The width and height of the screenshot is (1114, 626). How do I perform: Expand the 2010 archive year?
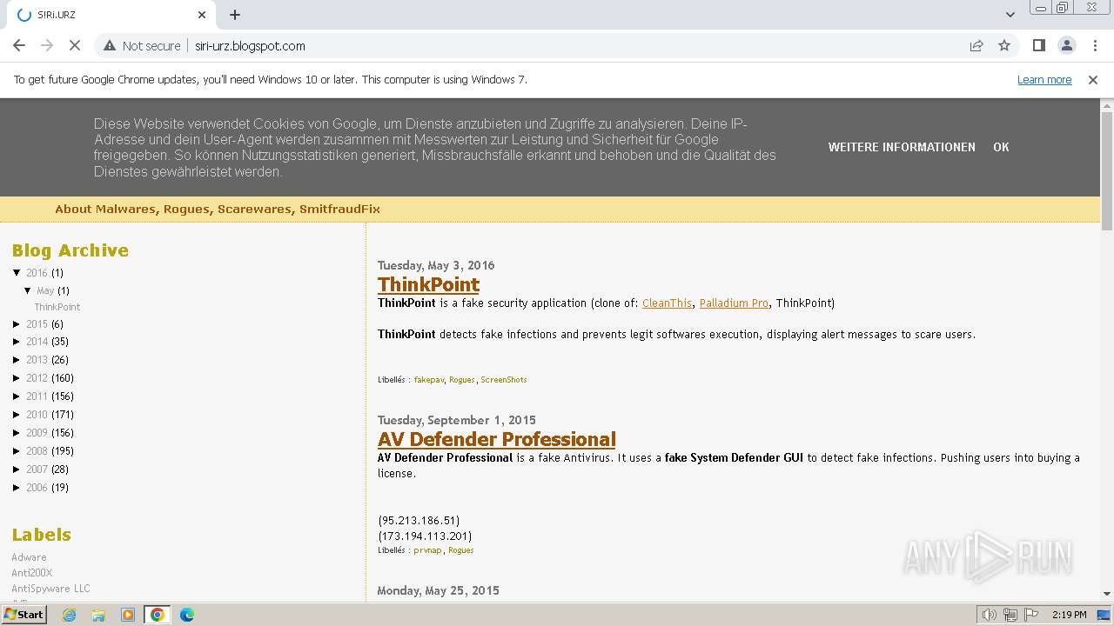(x=17, y=415)
